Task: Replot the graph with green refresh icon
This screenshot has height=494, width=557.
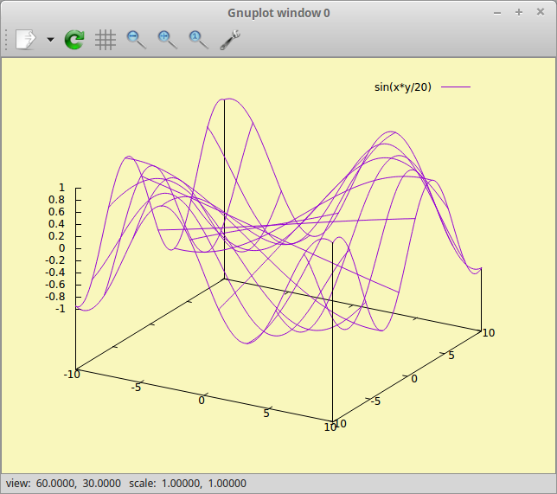Action: pos(74,39)
